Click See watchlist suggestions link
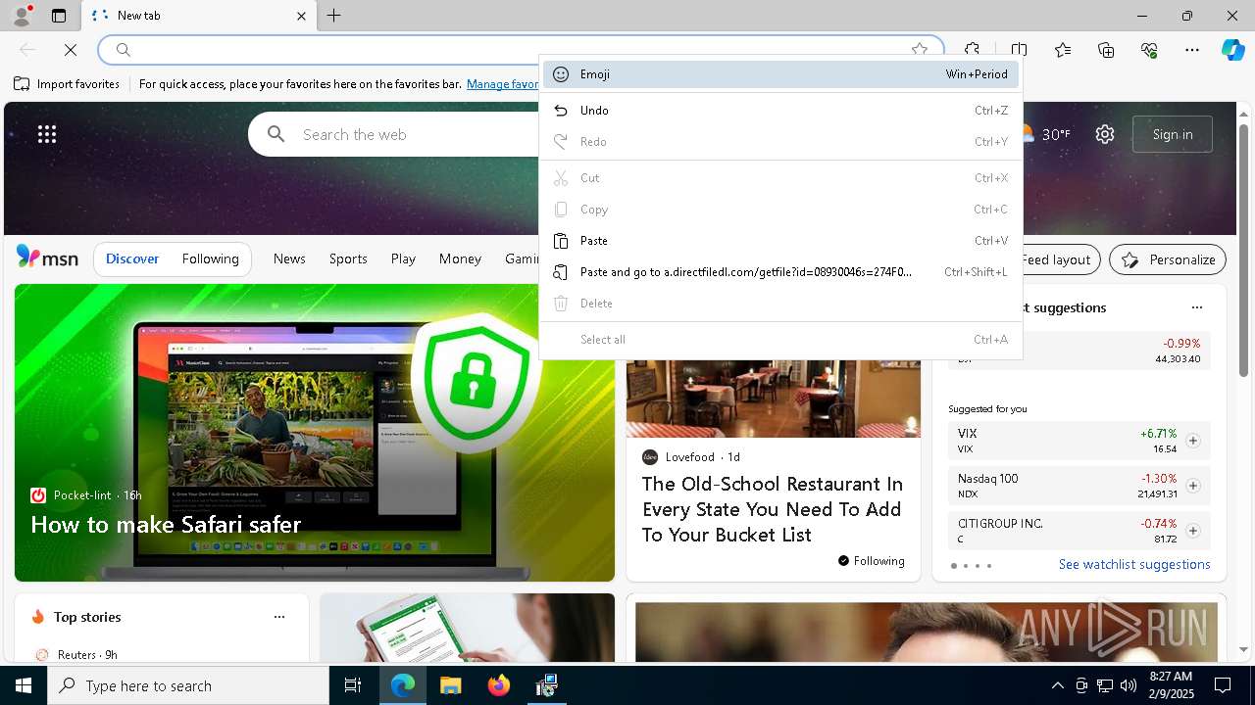Image resolution: width=1255 pixels, height=705 pixels. click(1134, 565)
